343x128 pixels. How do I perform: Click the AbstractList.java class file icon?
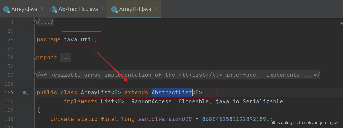pyautogui.click(x=53, y=9)
